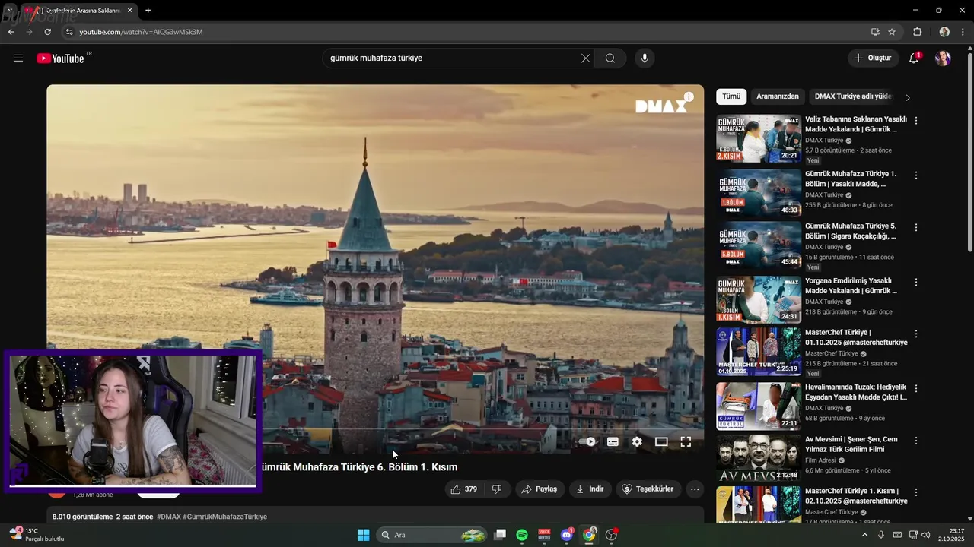Open Windows Start menu
Image resolution: width=974 pixels, height=547 pixels.
[x=363, y=535]
